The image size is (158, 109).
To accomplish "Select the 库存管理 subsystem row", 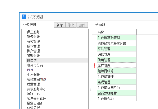I will 117,65.
